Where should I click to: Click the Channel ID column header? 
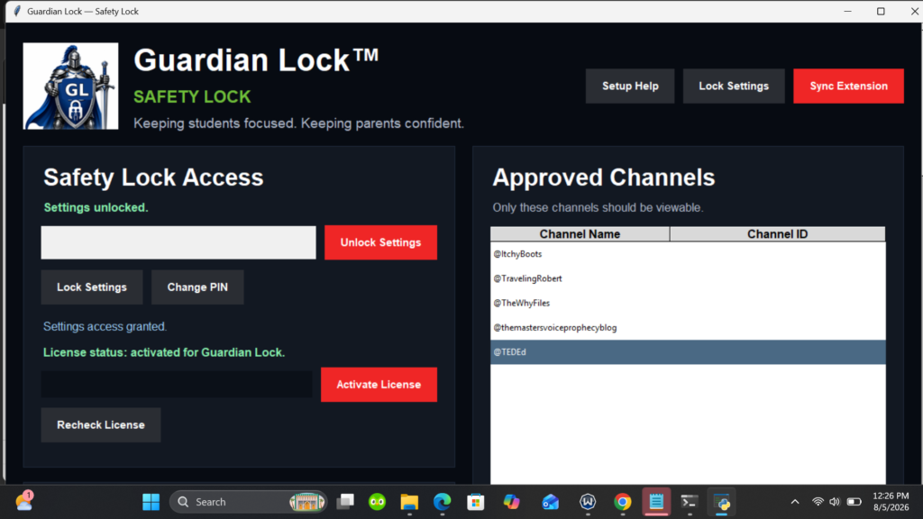[x=777, y=234]
